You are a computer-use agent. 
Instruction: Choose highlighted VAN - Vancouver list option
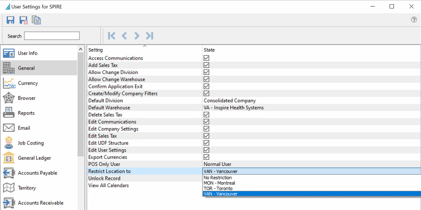pos(311,193)
